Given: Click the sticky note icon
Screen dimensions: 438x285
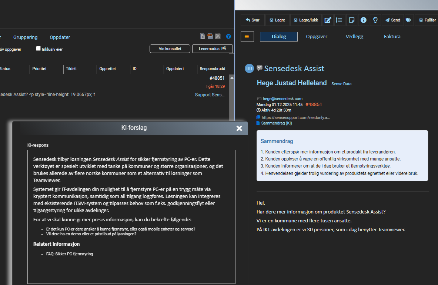Looking at the screenshot, I should pos(351,20).
